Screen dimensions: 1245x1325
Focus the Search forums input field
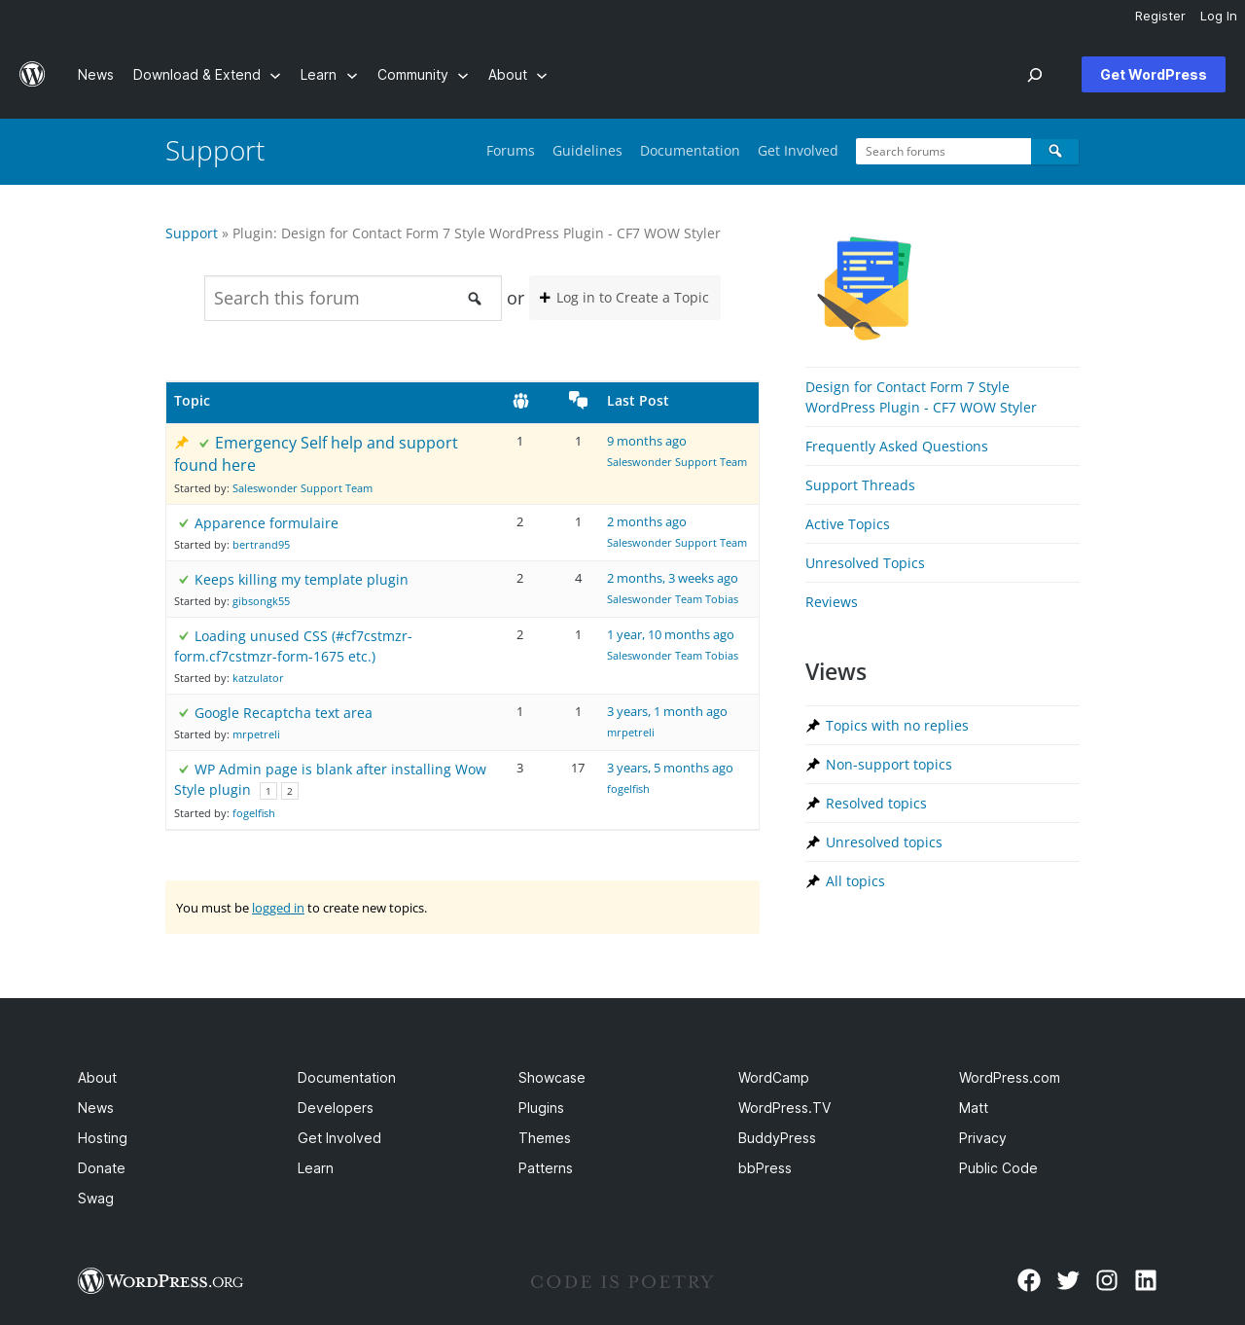(943, 151)
